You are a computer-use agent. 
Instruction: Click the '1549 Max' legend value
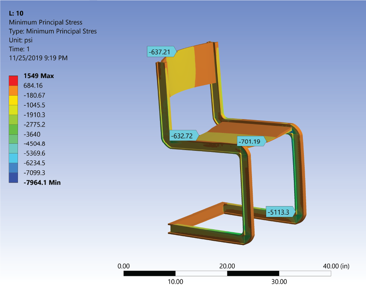pyautogui.click(x=39, y=76)
